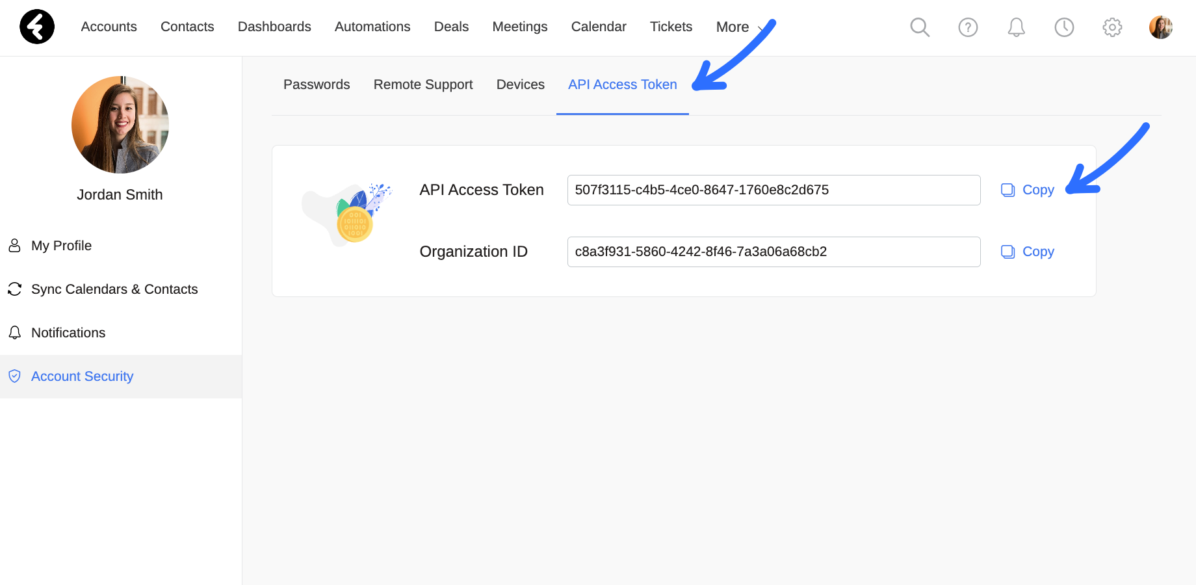Viewport: 1196px width, 585px height.
Task: Copy the Organization ID value
Action: (x=1028, y=252)
